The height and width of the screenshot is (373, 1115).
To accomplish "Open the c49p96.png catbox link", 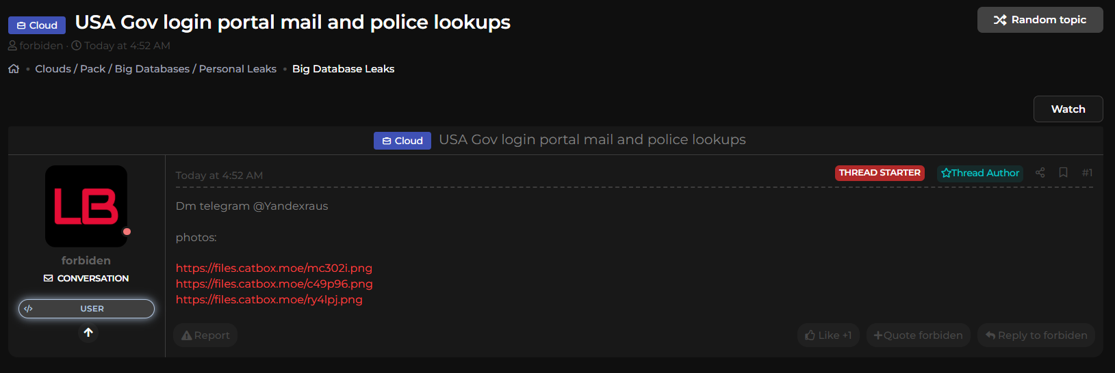I will coord(274,284).
